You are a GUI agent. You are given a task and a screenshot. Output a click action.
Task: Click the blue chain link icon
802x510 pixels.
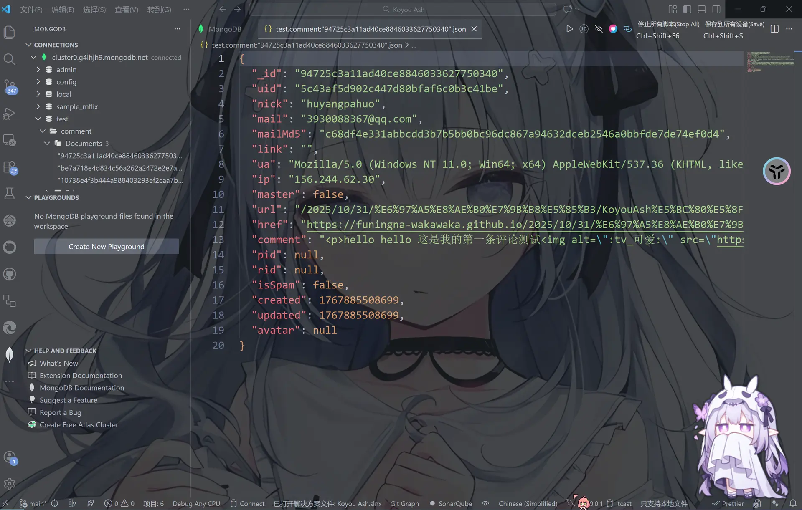[627, 29]
